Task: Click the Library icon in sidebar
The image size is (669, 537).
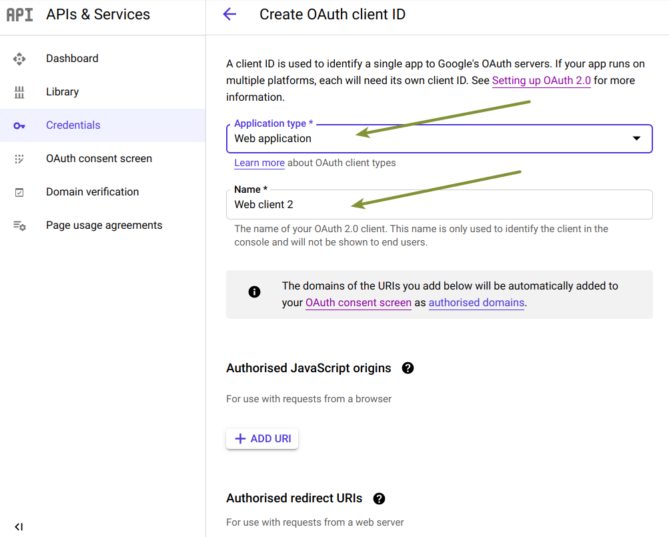Action: coord(19,92)
